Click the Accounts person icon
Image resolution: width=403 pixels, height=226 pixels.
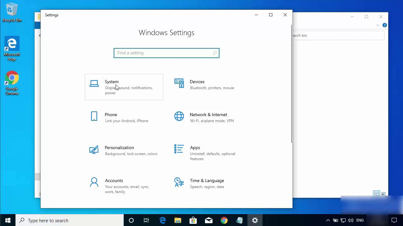pyautogui.click(x=94, y=182)
